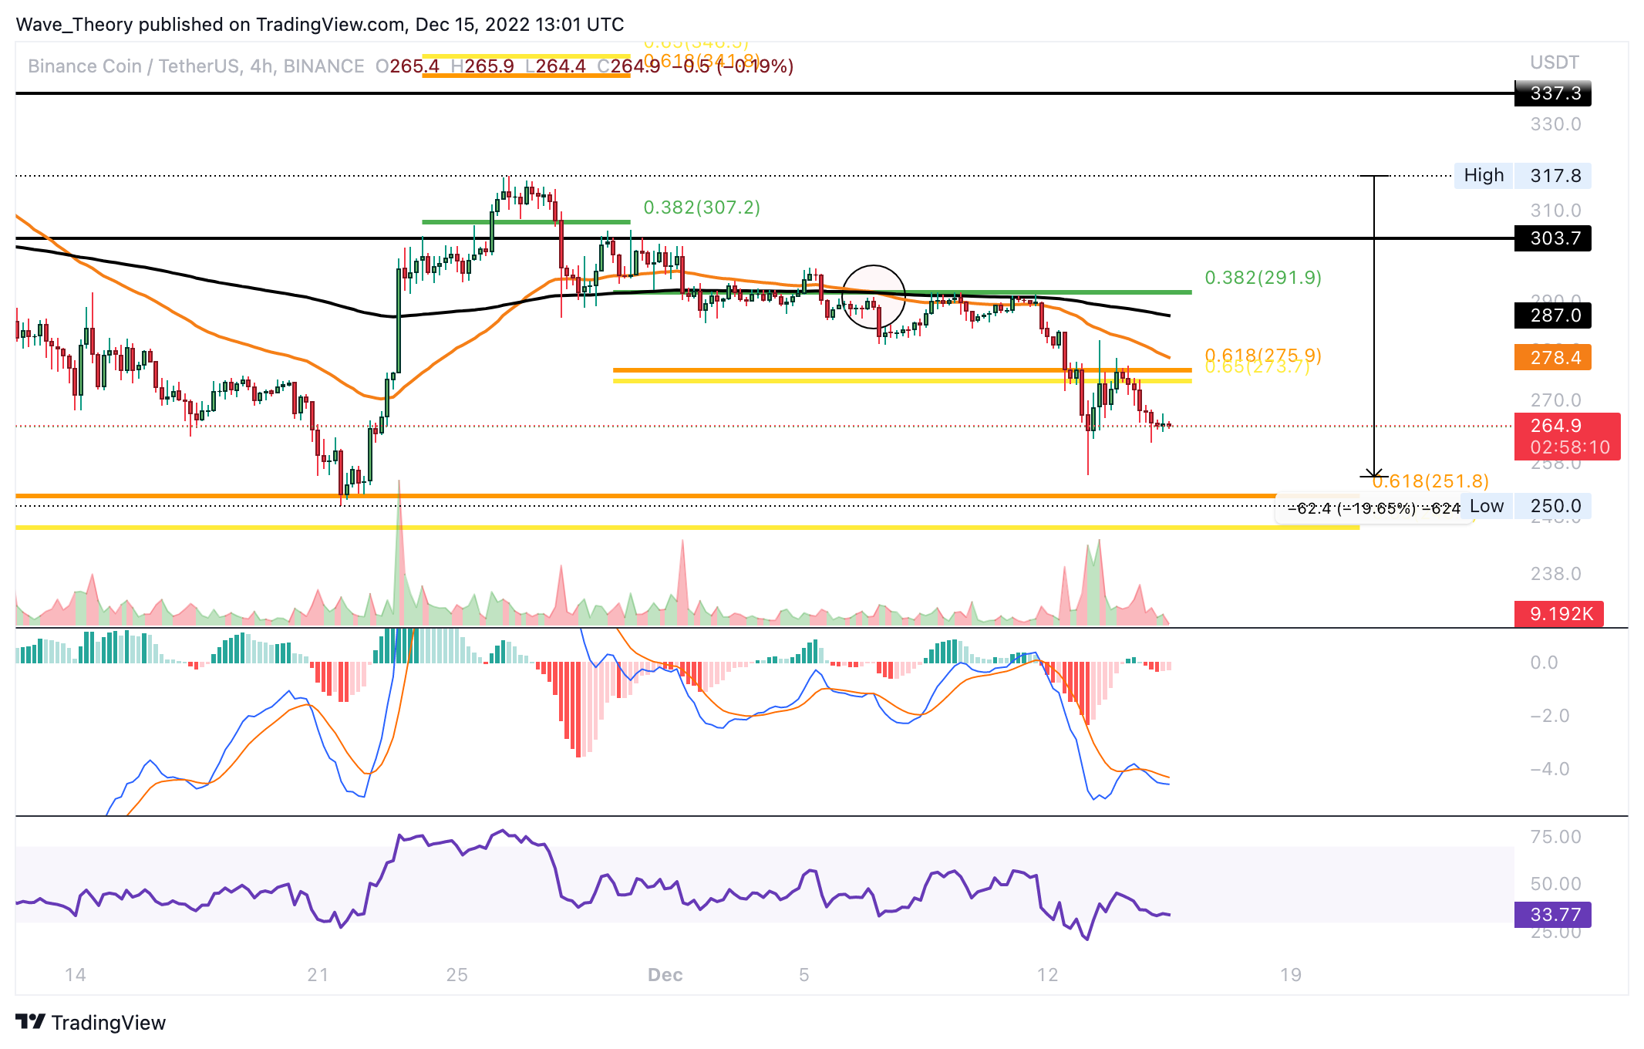Select the orange 278.4 price tag
This screenshot has width=1644, height=1049.
pyautogui.click(x=1554, y=358)
